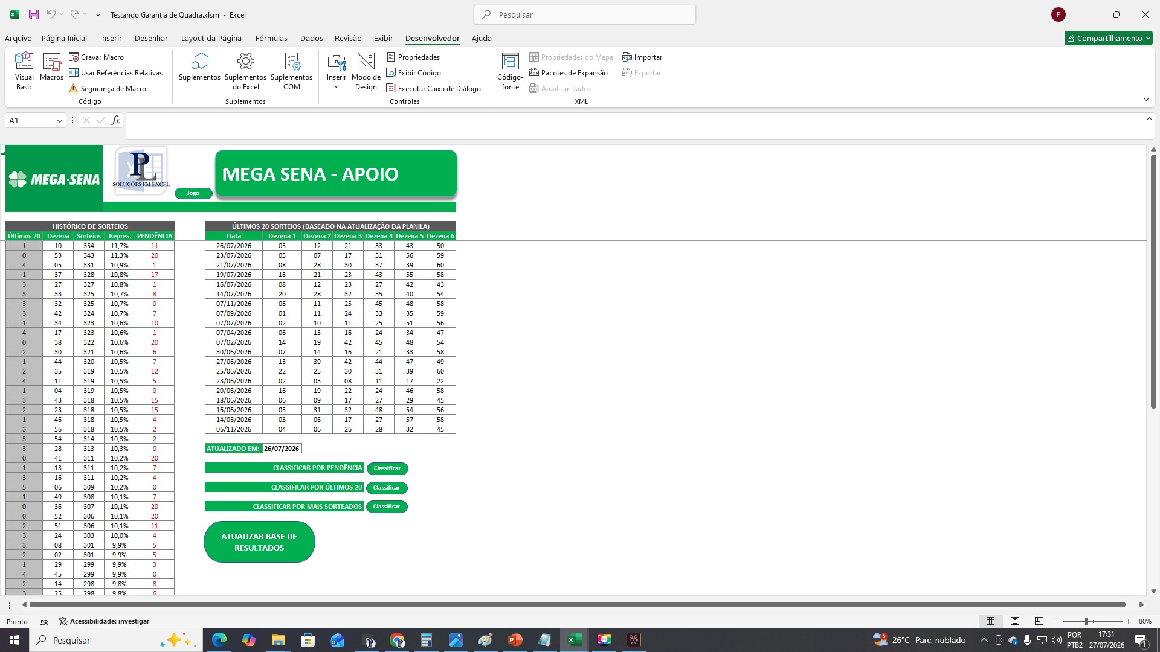Select Normal view in status bar

[991, 621]
